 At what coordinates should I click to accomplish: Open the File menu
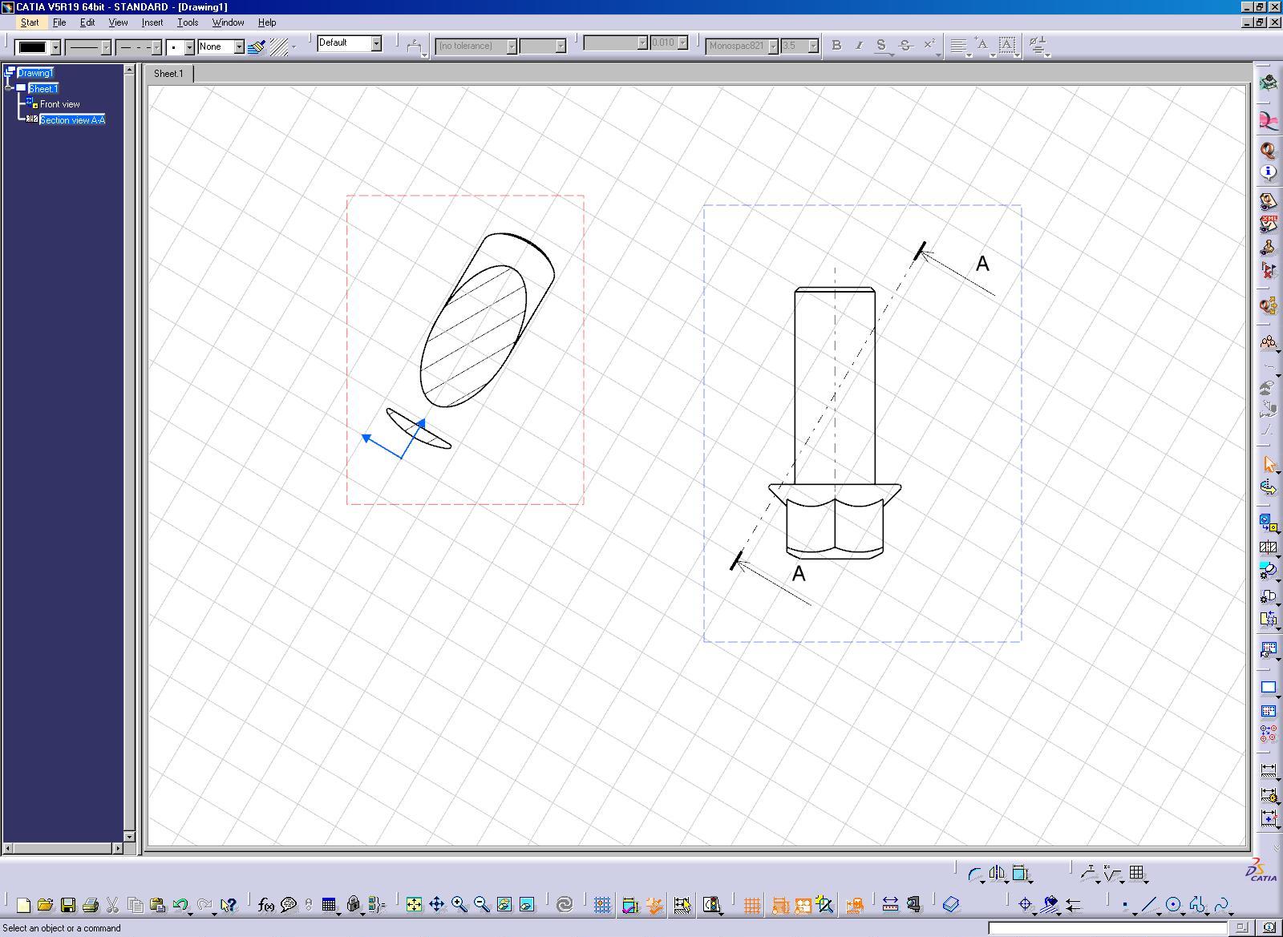tap(59, 22)
